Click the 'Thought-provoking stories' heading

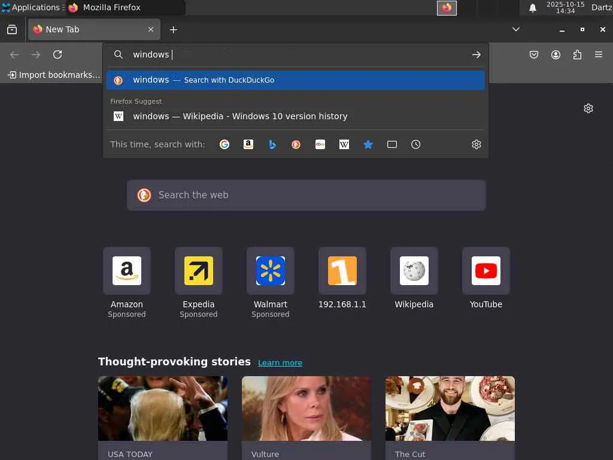(x=174, y=361)
